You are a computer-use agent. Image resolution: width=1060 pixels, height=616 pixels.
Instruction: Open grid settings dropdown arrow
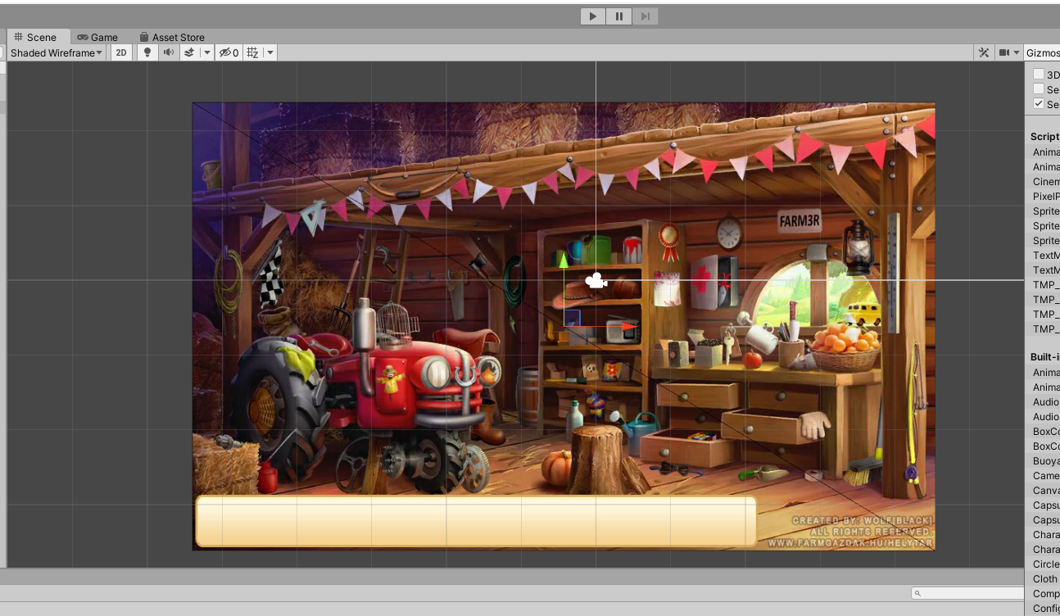[x=270, y=52]
